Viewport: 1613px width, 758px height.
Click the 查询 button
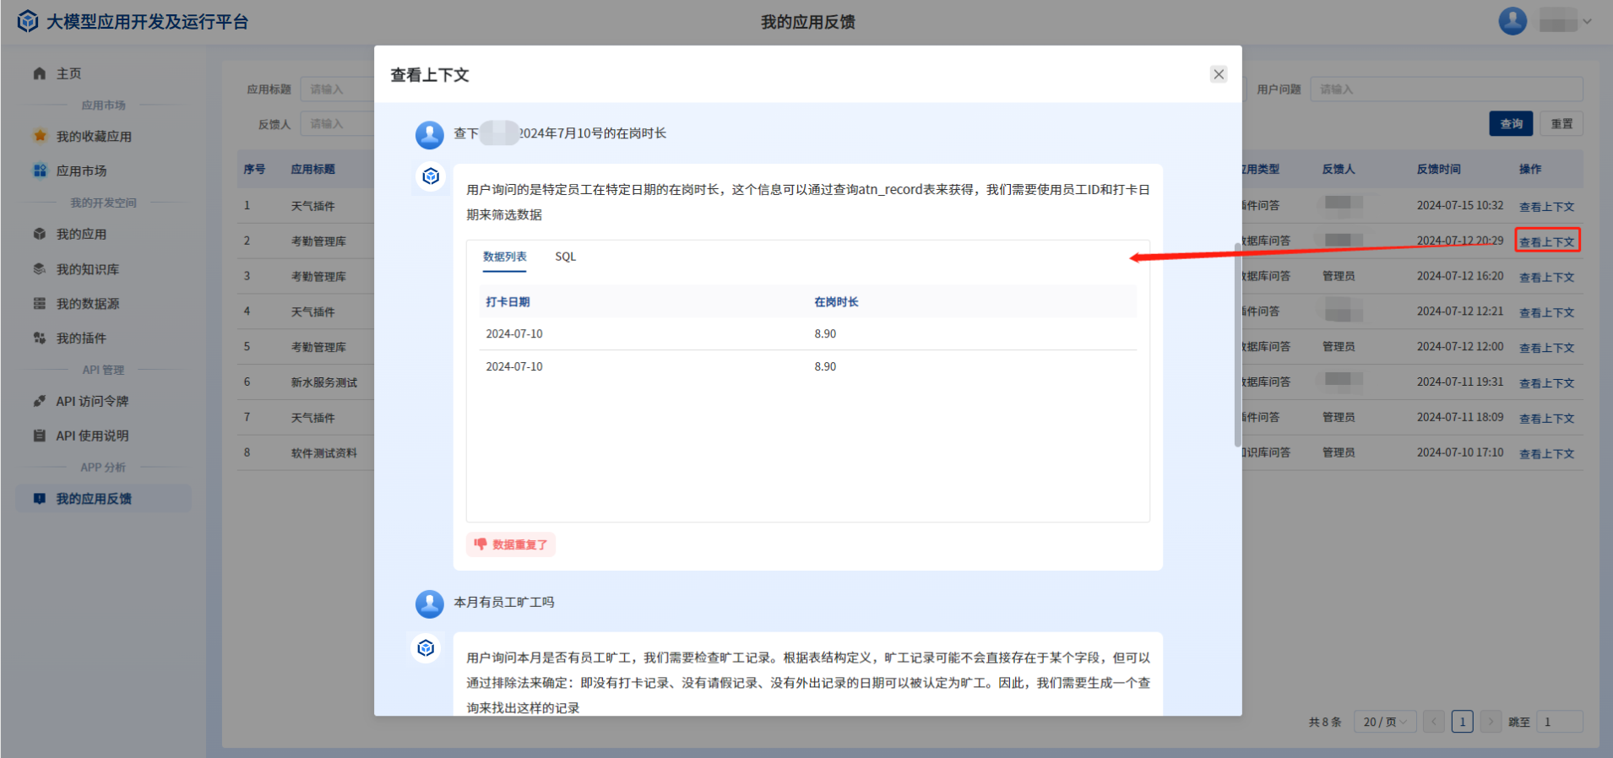click(1510, 123)
